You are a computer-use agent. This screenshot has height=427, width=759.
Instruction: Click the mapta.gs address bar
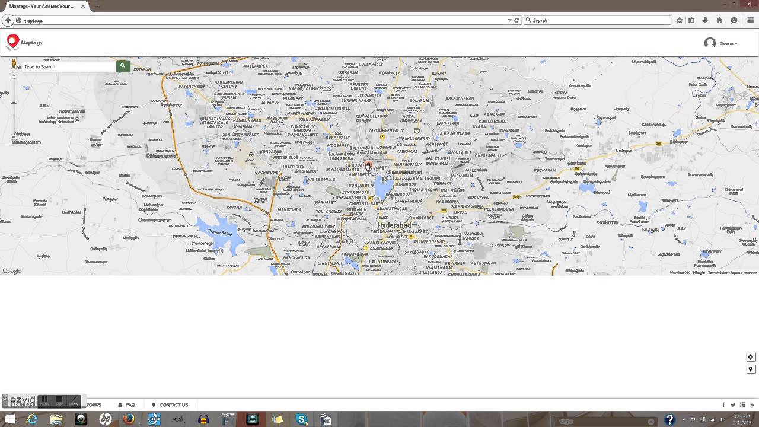point(261,20)
